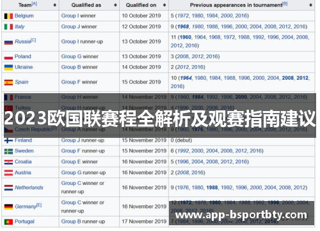Open the Russia team link
Screen dimensions: 320x231
[x=23, y=41]
